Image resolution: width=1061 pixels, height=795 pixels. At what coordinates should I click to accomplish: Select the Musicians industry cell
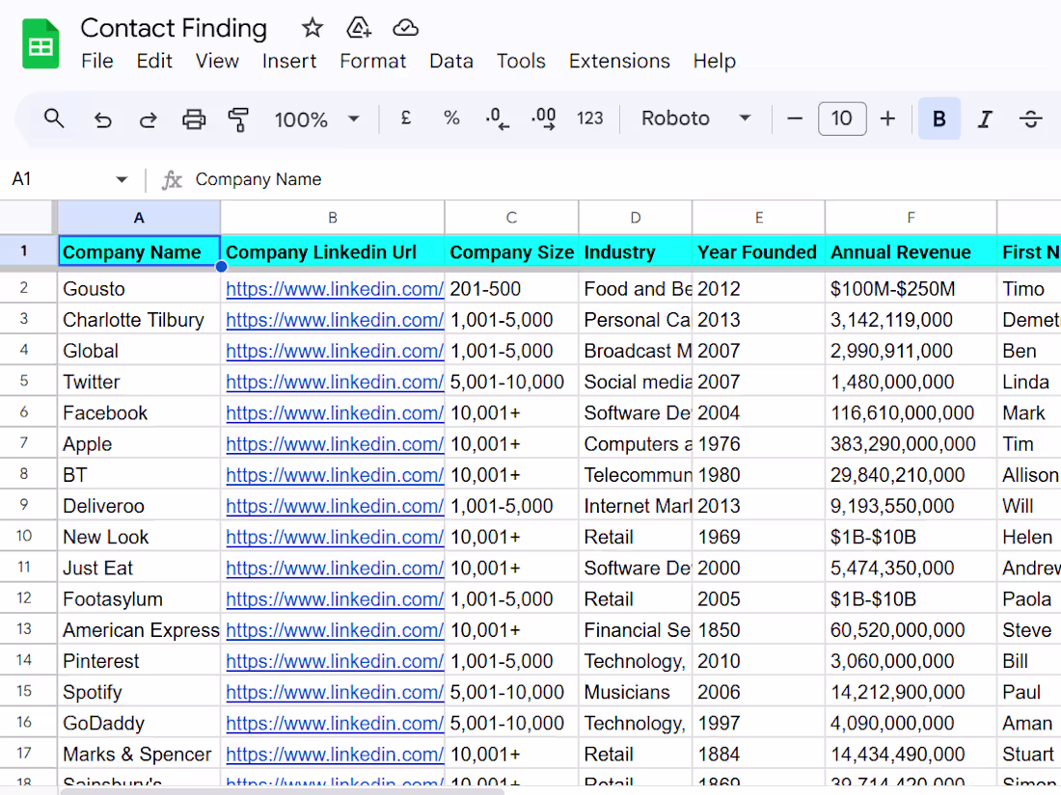coord(636,692)
